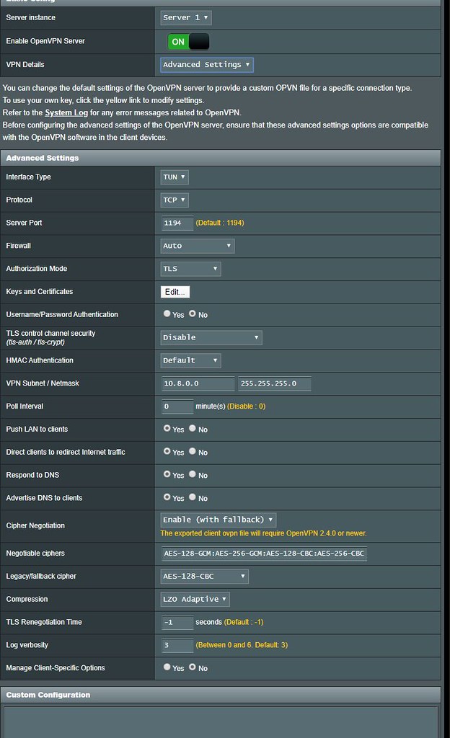Click the 'HMAC Authentication' label
450x738 pixels.
[40, 360]
